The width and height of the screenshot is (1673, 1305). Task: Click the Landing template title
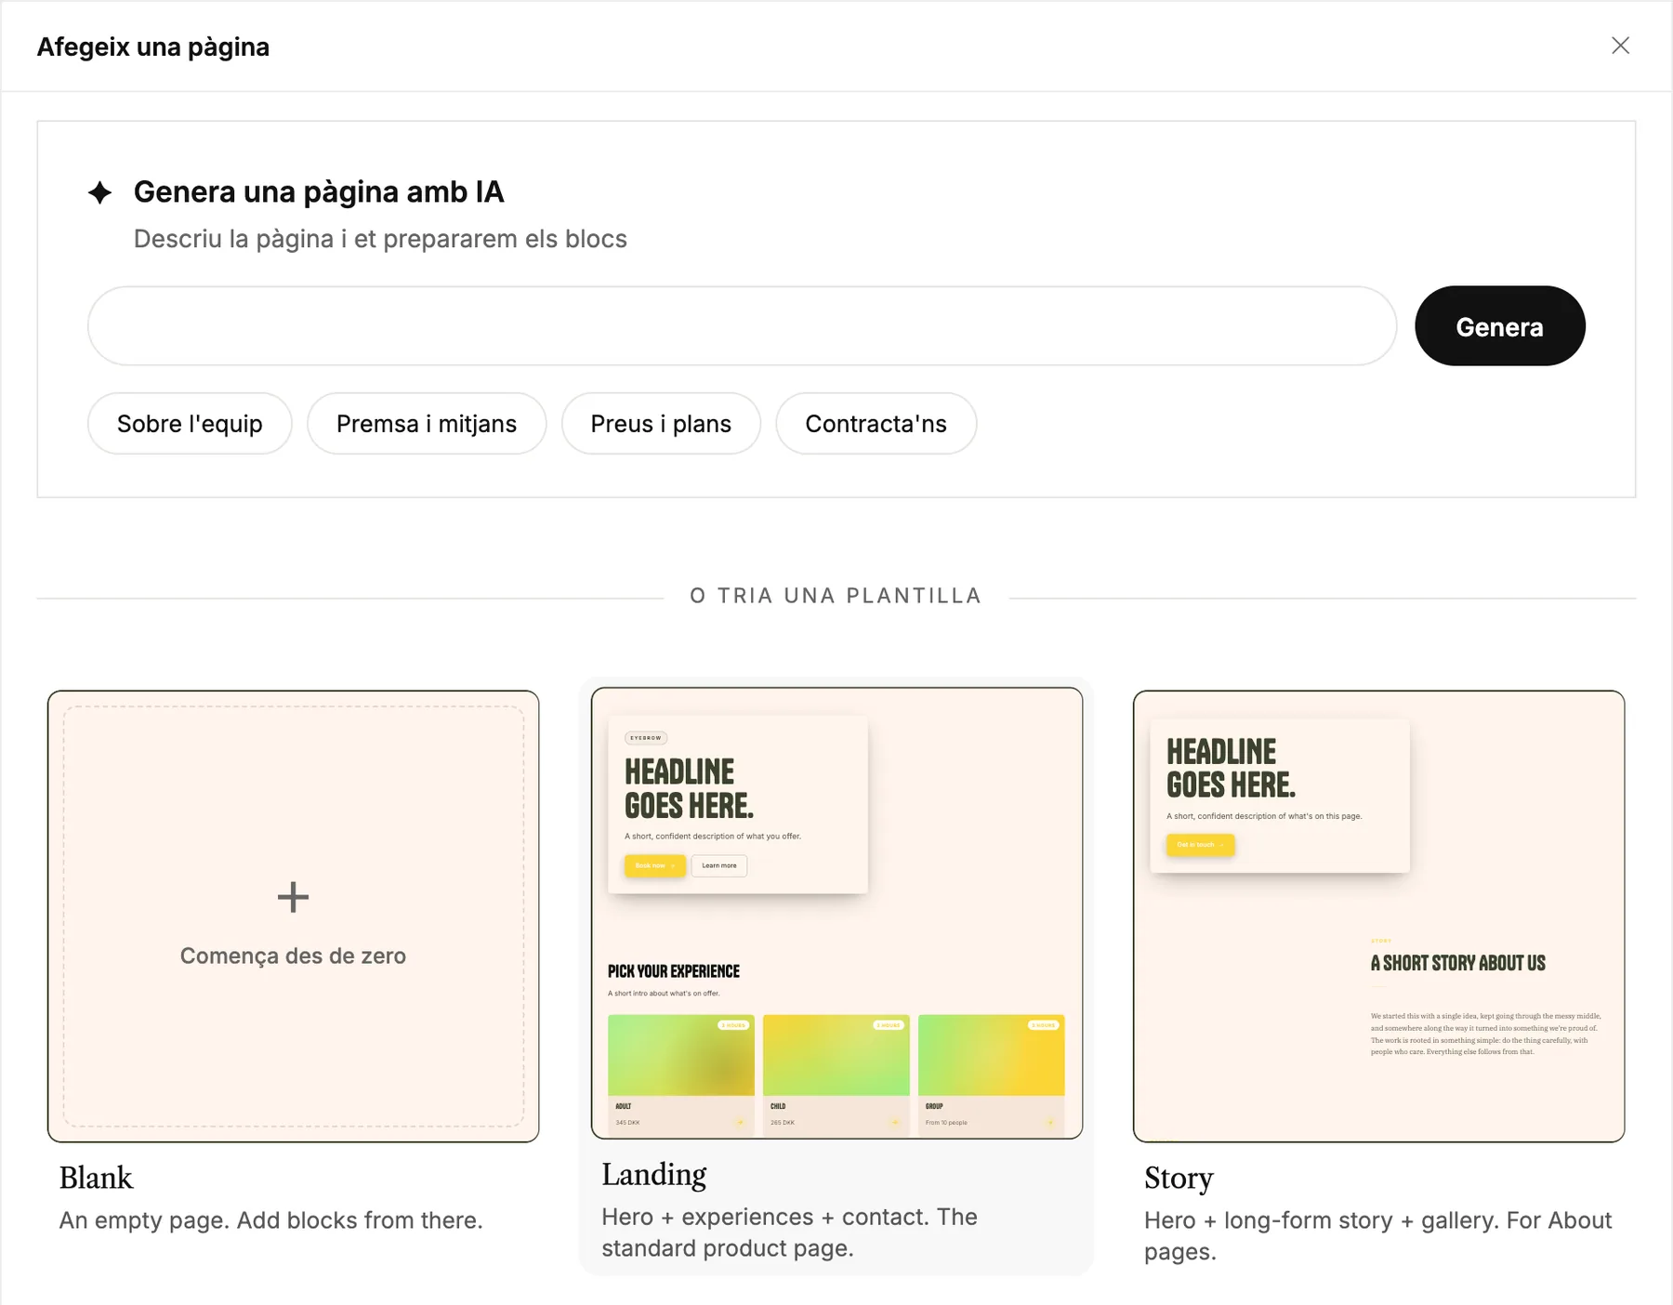(653, 1175)
